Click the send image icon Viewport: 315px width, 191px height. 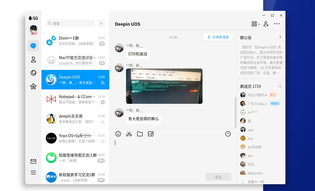151,134
